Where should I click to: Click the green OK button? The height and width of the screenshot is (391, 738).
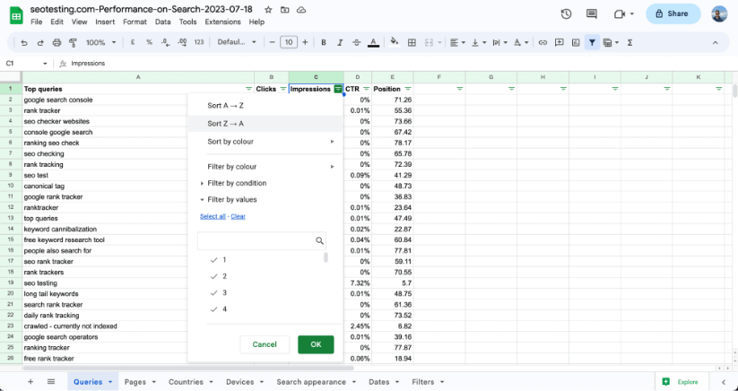coord(316,344)
